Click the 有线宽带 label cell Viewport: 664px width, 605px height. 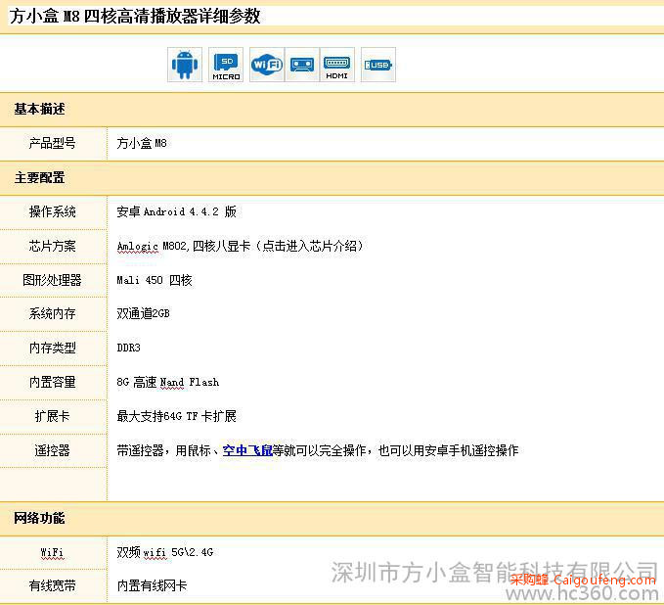(x=53, y=586)
